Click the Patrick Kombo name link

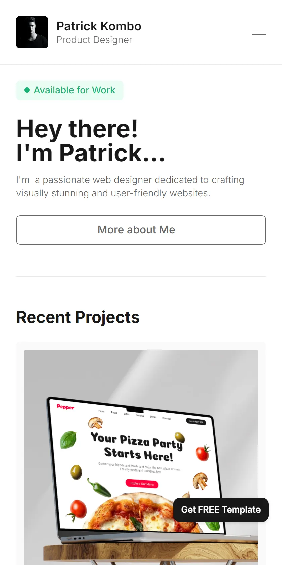(x=99, y=26)
